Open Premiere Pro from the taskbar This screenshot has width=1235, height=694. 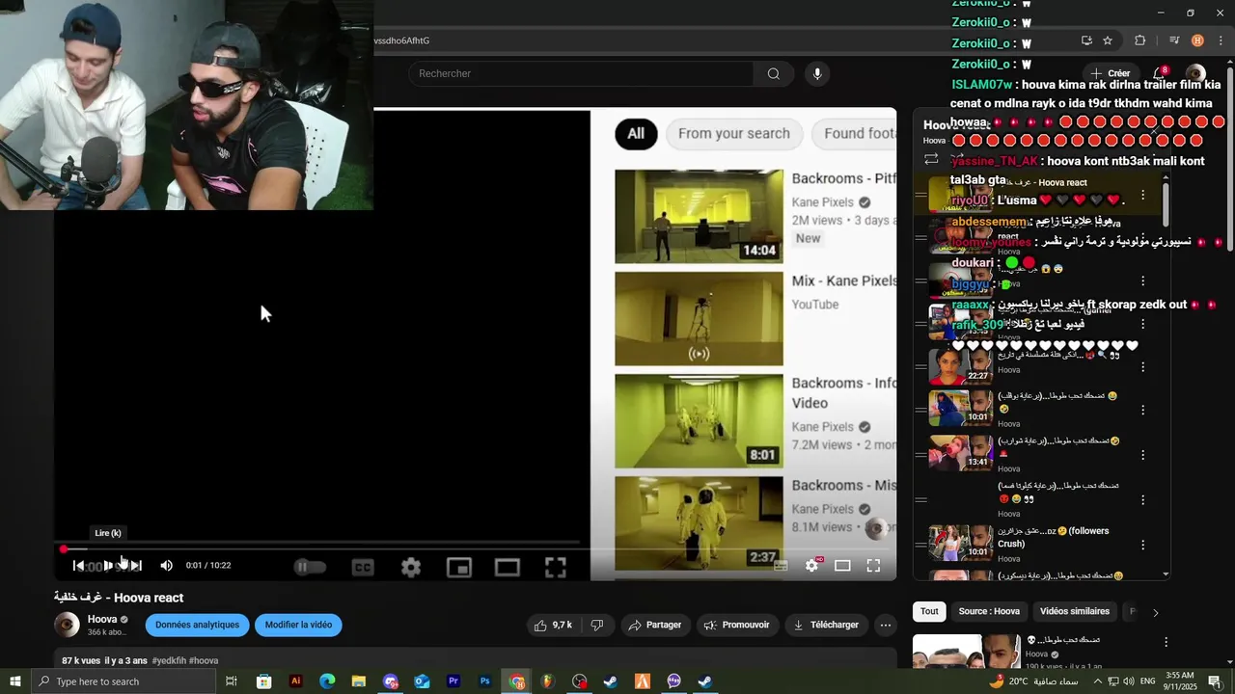453,681
